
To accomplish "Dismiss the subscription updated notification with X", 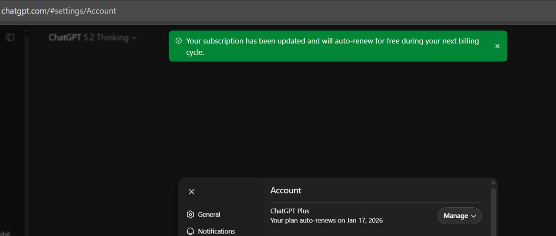I will tap(497, 46).
